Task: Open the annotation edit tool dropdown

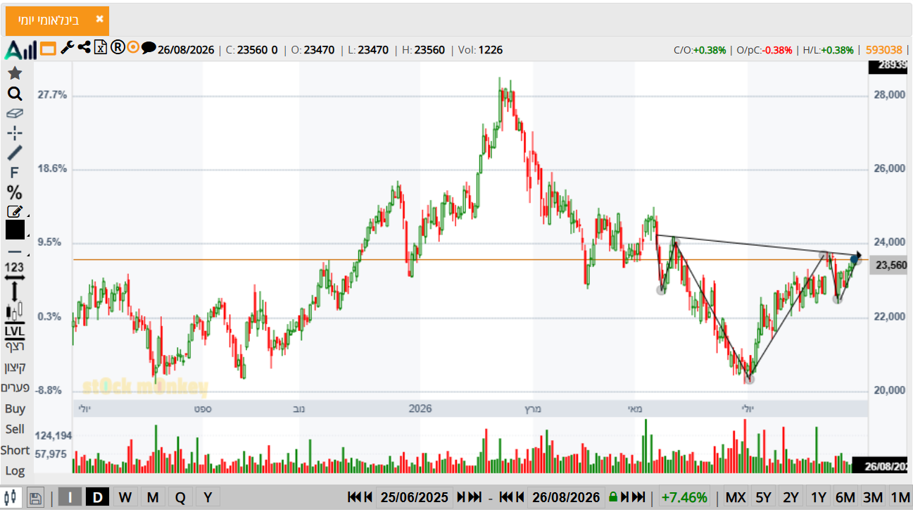Action: 16,211
